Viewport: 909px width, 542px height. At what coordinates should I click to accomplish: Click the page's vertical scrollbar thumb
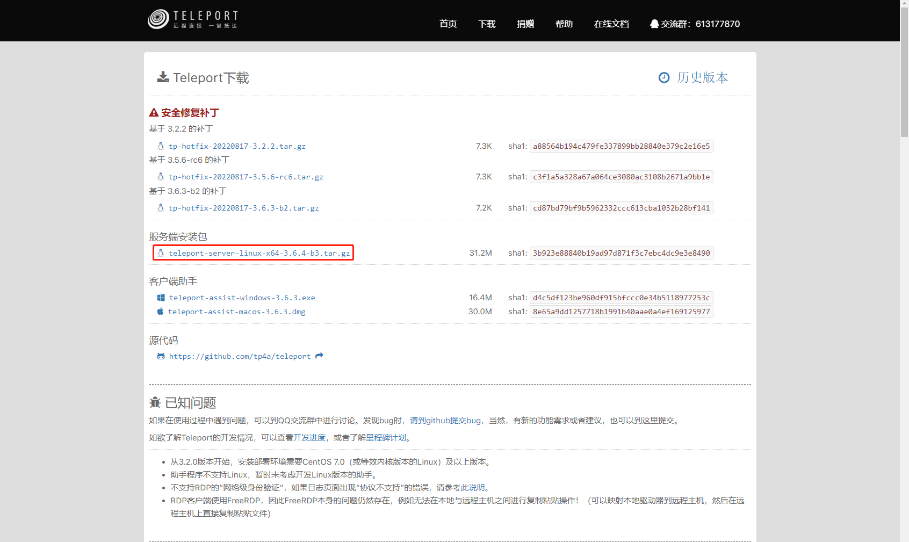click(904, 73)
